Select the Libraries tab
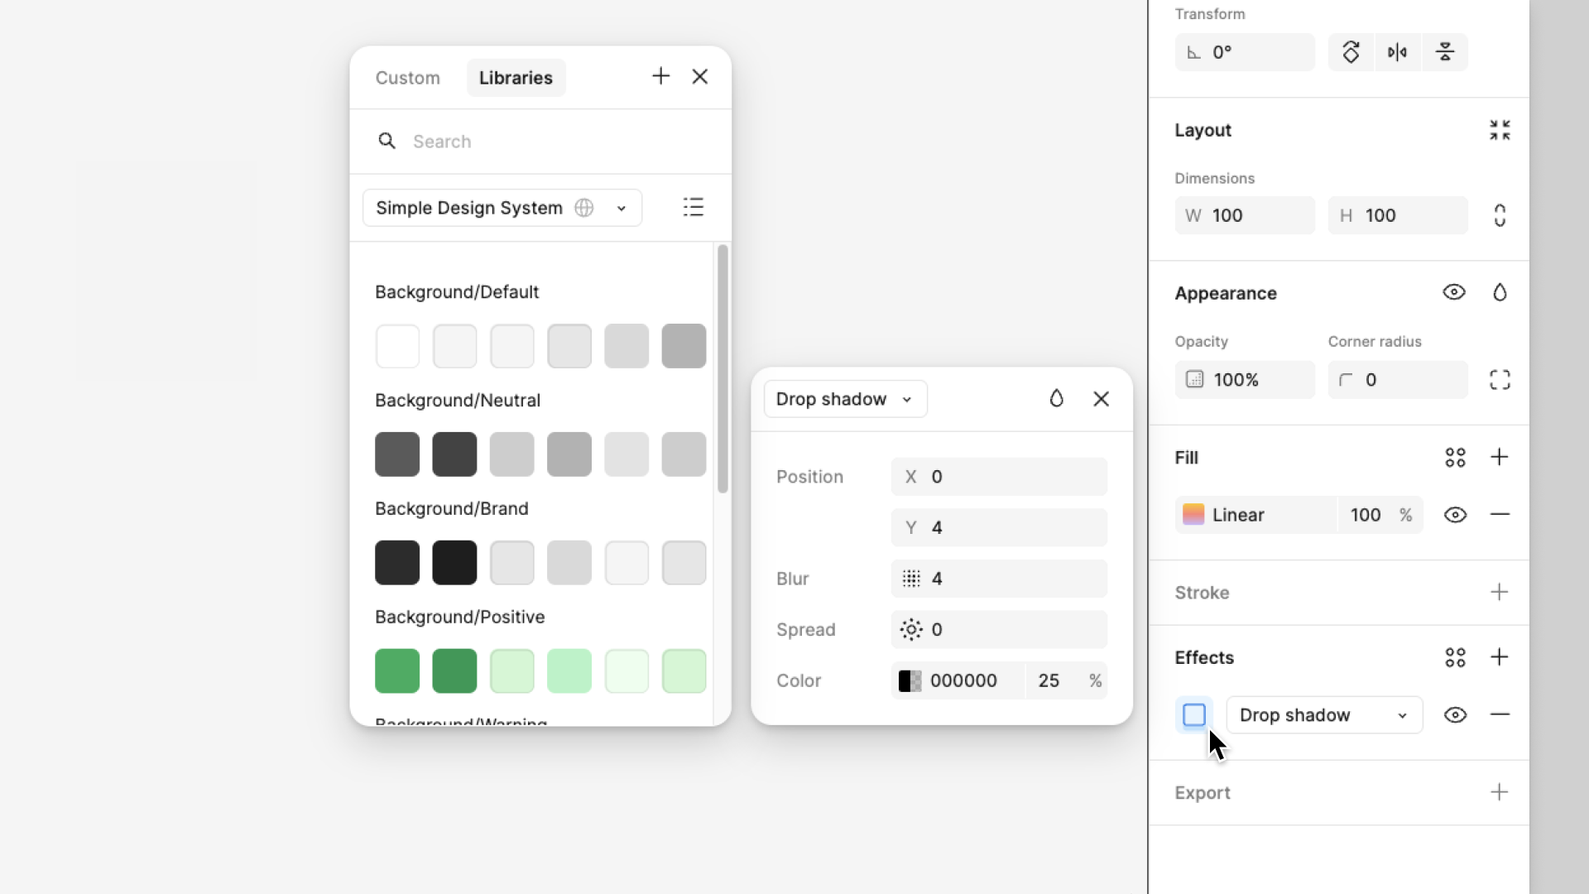Image resolution: width=1589 pixels, height=894 pixels. coord(516,78)
